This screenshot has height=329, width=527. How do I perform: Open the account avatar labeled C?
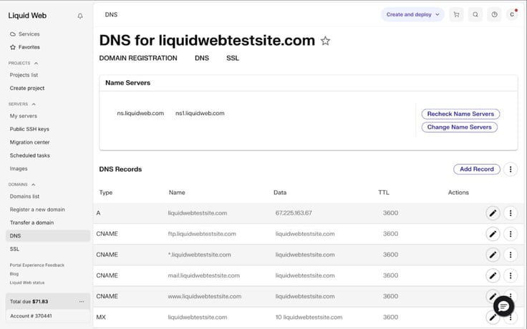point(512,14)
